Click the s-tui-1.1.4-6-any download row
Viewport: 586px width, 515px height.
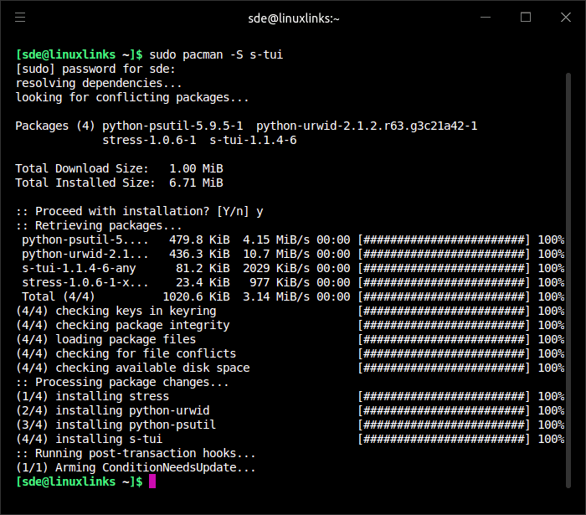293,268
